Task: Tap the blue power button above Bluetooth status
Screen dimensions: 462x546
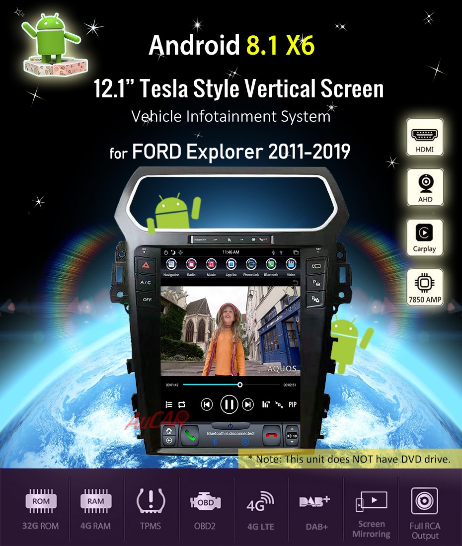Action: [x=230, y=426]
